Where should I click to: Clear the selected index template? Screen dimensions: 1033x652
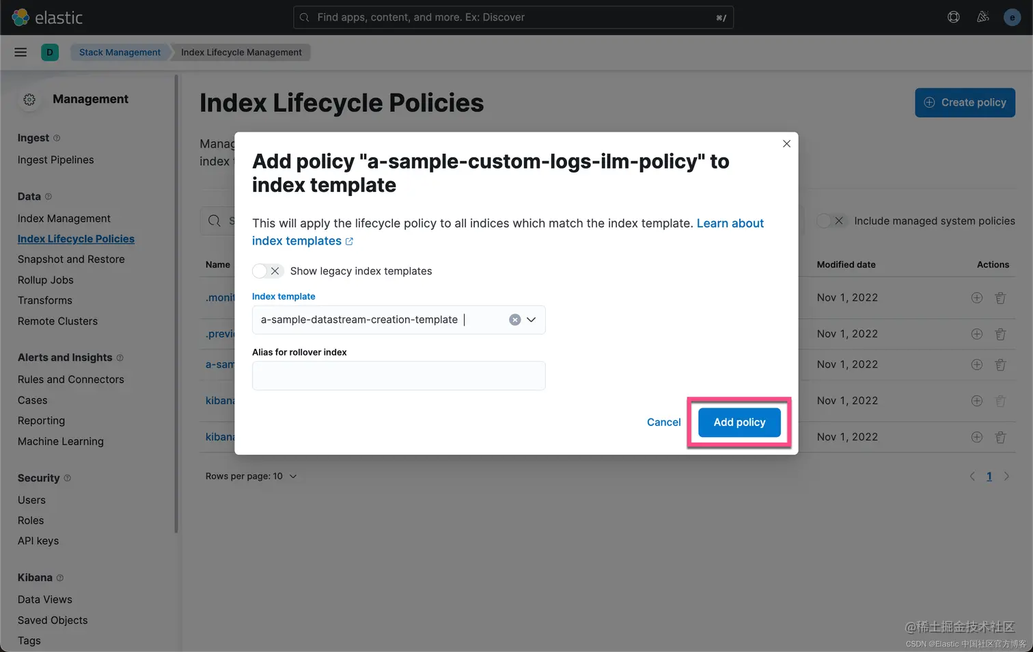(x=515, y=320)
